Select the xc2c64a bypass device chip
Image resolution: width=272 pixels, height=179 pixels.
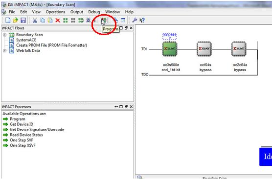click(x=239, y=49)
